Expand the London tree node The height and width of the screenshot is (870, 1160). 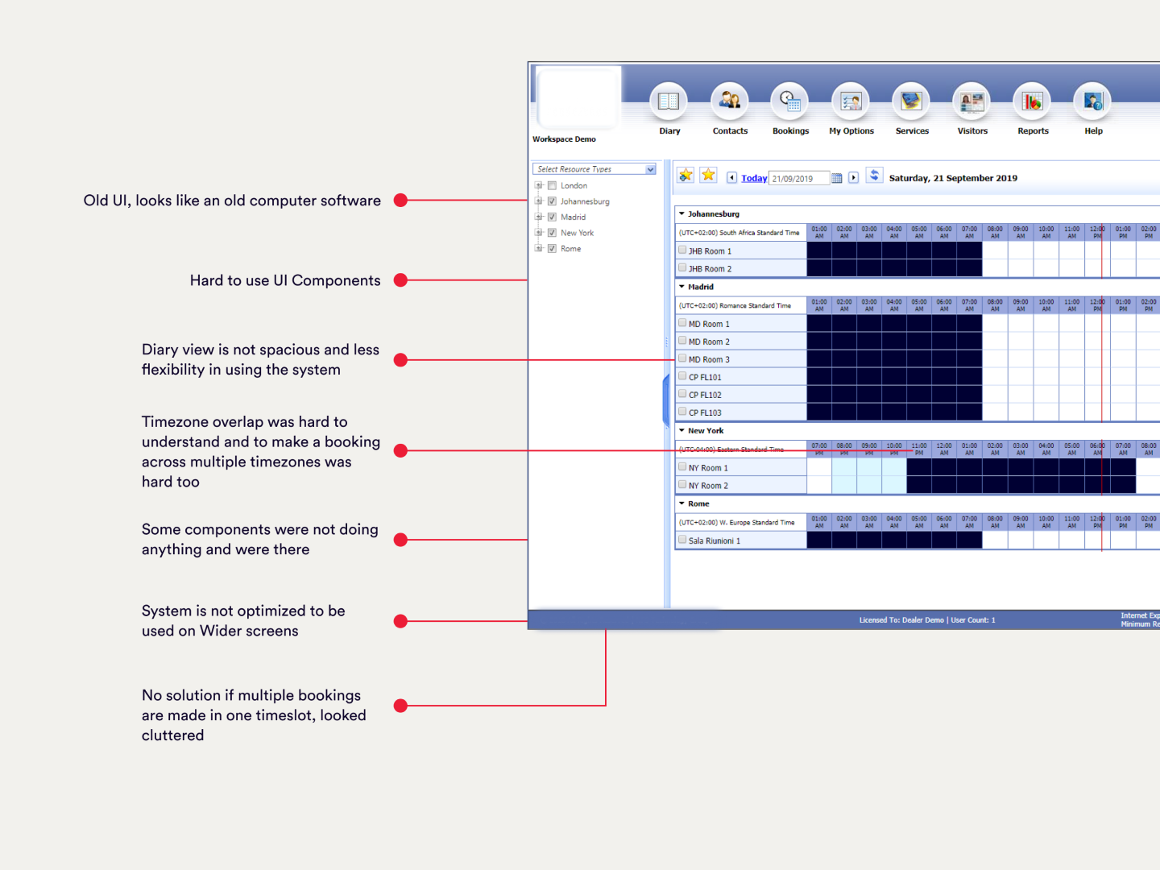(539, 185)
